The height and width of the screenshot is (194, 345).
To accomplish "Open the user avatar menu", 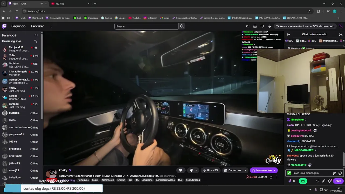I will pos(341,26).
